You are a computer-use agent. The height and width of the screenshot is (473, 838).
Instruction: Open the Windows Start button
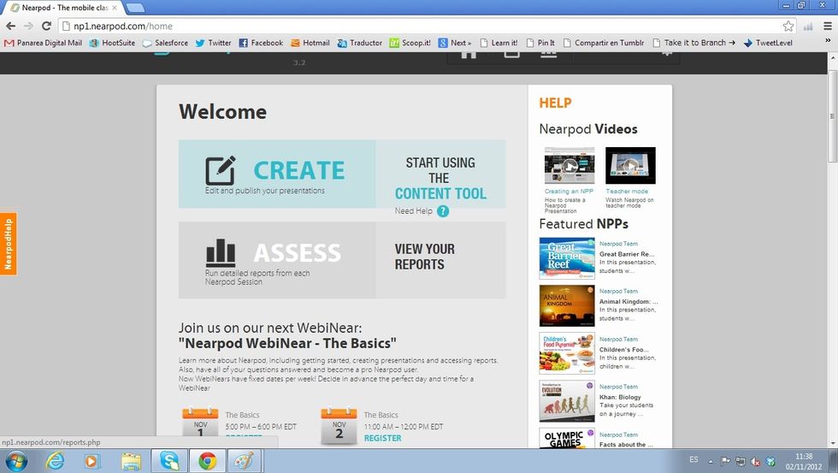point(16,461)
